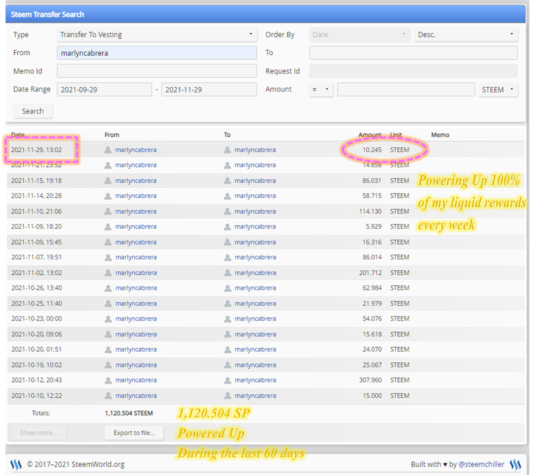
Task: Click the Memo Id input field
Action: pos(157,71)
